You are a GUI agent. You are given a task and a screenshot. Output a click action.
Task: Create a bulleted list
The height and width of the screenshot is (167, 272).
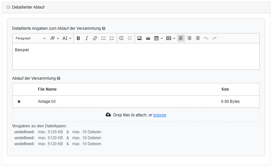pyautogui.click(x=103, y=38)
